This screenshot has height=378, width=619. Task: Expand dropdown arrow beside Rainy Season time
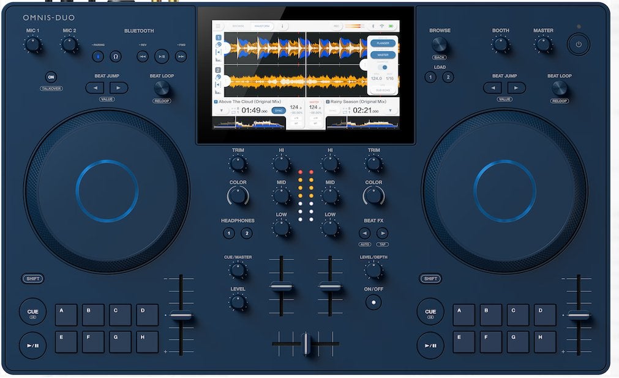(390, 111)
